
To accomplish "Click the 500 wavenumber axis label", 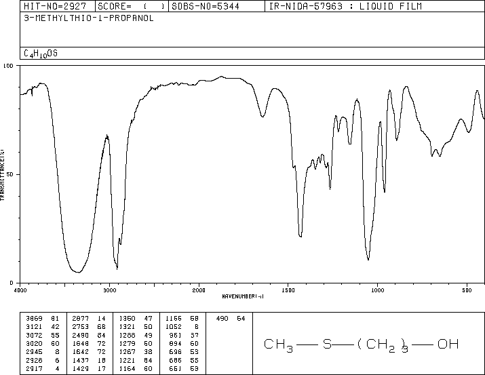I will [467, 290].
